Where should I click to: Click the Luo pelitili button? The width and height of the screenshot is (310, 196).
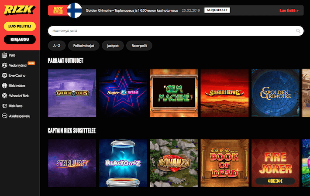tap(20, 26)
